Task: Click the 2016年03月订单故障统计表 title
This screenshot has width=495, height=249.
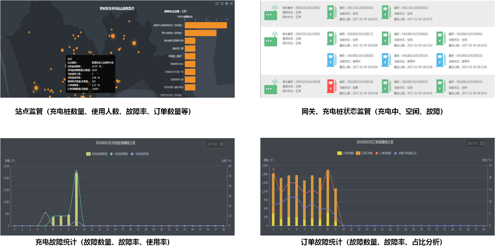Action: 375,142
